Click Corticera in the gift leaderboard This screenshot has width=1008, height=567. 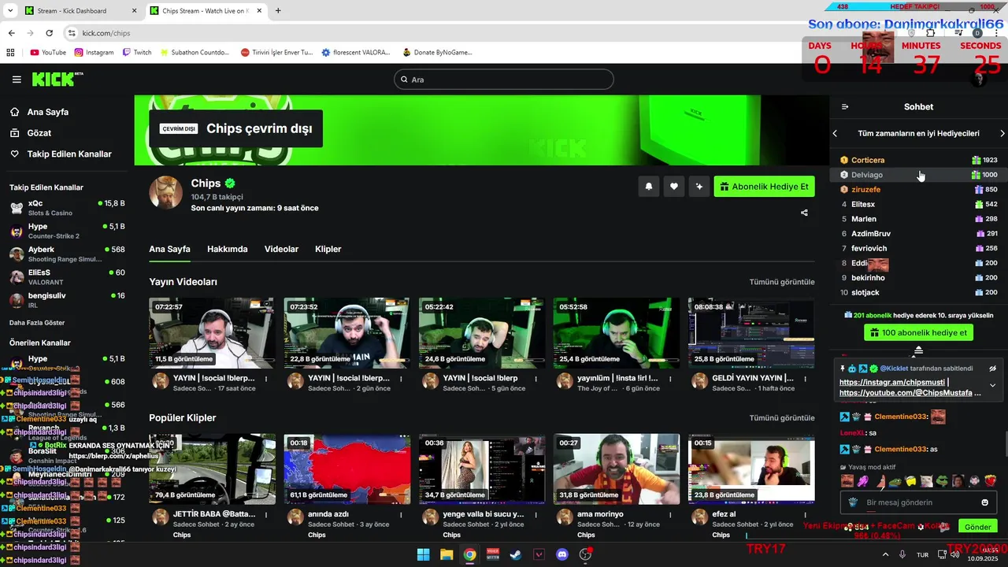coord(868,160)
